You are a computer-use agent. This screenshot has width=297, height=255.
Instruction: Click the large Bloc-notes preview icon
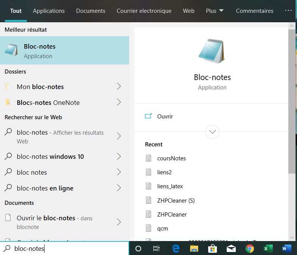click(x=212, y=51)
